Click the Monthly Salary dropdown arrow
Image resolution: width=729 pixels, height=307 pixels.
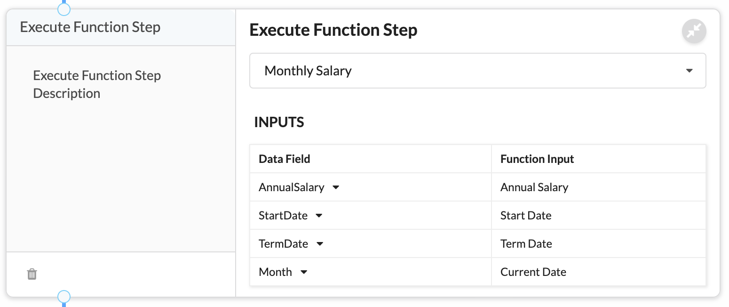(x=689, y=71)
